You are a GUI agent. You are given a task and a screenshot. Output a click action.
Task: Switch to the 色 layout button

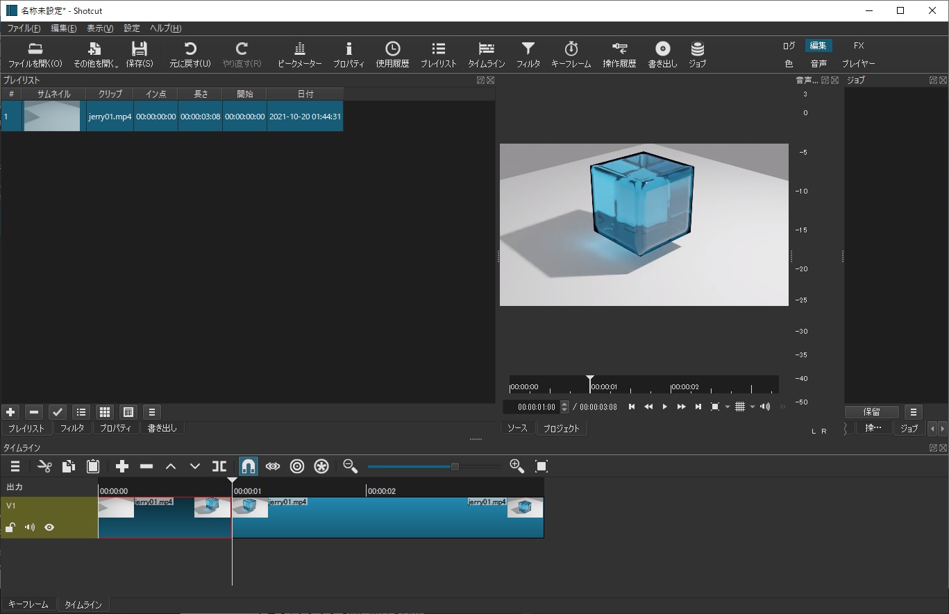pos(789,64)
